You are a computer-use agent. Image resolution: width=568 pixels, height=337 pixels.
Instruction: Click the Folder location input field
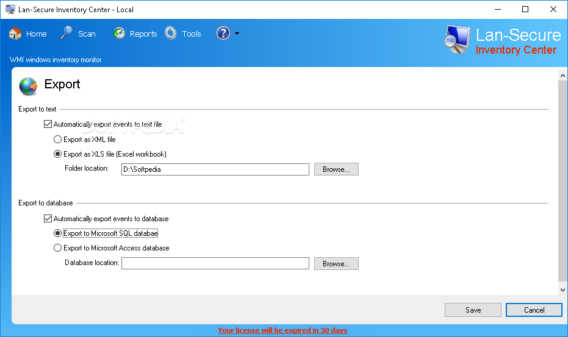tap(215, 169)
